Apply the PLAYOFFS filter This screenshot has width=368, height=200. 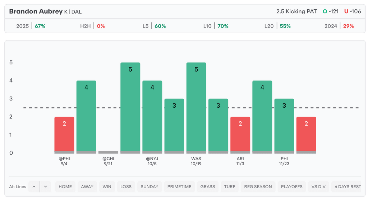(292, 186)
